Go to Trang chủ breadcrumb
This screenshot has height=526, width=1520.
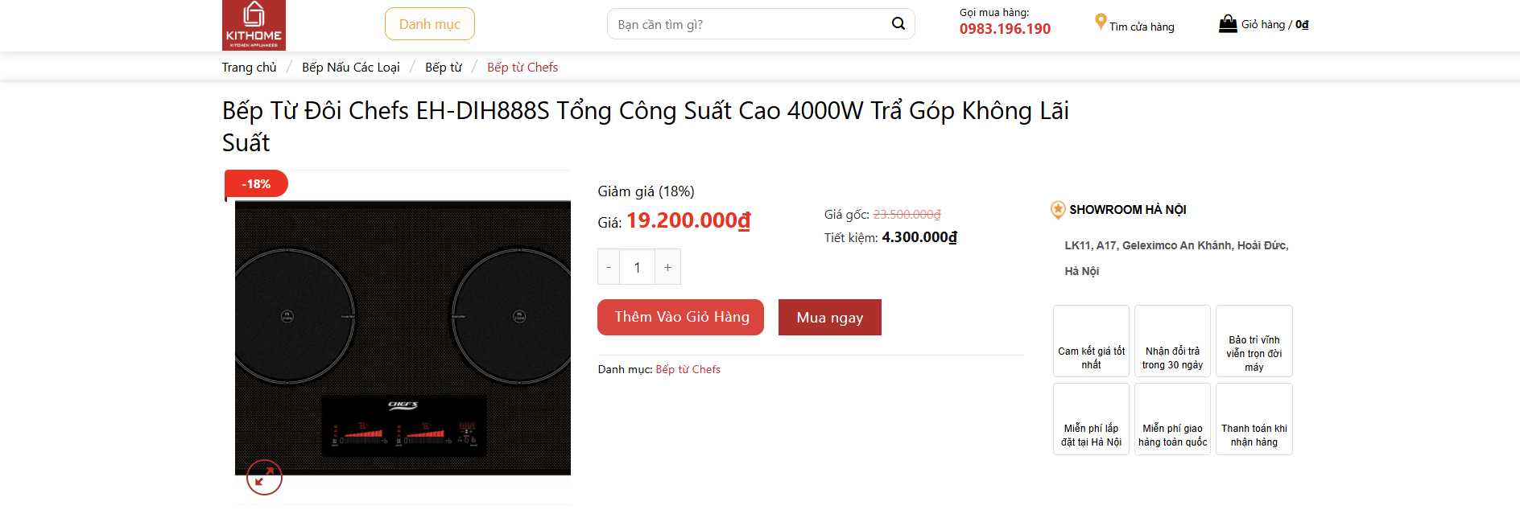(249, 68)
